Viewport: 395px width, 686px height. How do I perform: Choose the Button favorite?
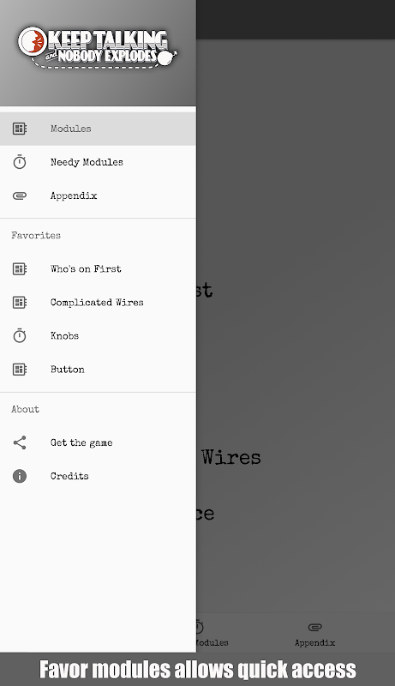pos(98,370)
